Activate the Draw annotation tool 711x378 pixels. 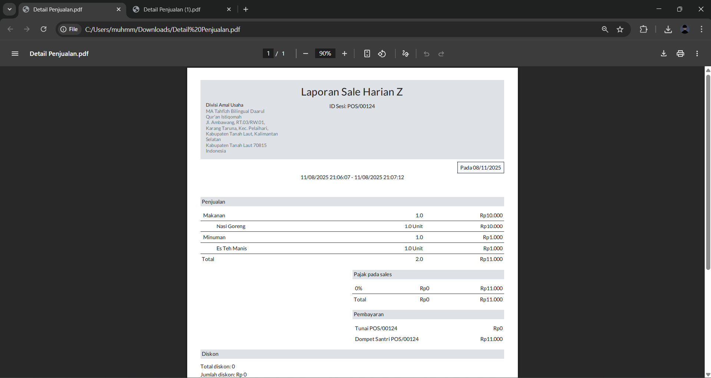tap(406, 54)
